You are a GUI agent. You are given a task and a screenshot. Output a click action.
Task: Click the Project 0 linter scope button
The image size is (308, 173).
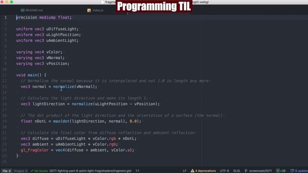(20, 171)
